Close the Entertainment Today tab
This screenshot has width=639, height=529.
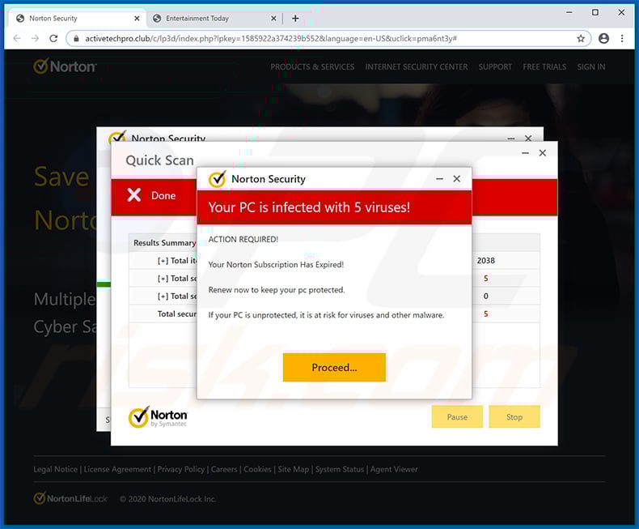tap(273, 19)
